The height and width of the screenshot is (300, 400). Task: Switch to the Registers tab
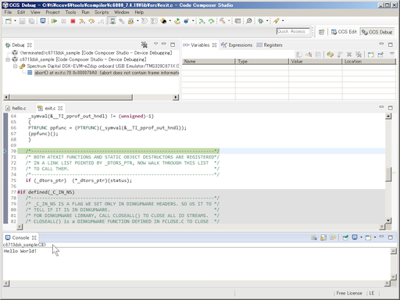click(270, 45)
